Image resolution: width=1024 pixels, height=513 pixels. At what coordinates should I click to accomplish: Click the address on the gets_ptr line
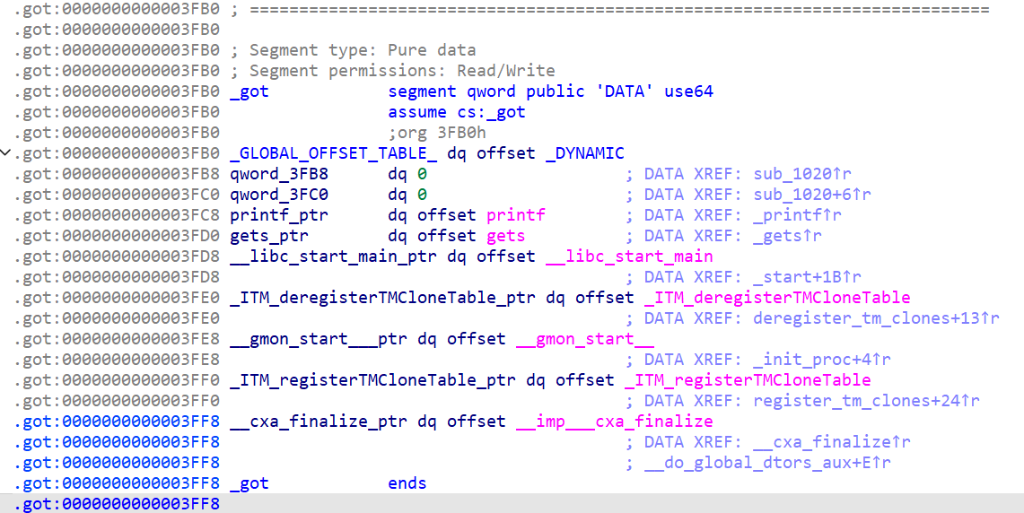click(x=117, y=236)
